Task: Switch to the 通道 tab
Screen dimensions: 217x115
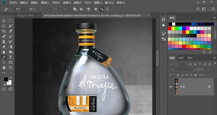Action: point(181,58)
